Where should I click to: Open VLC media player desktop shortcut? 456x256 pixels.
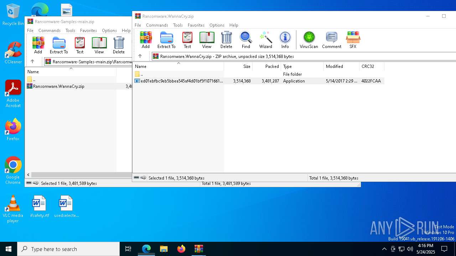tap(13, 209)
